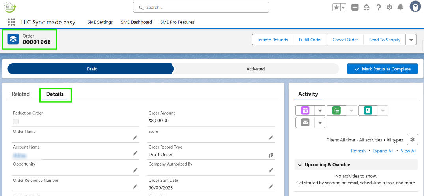
Task: Click the 30/09/2025 start date value
Action: (161, 188)
